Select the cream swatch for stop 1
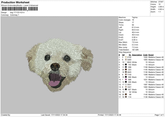Screen dimensions: 165x117 pos(126,57)
